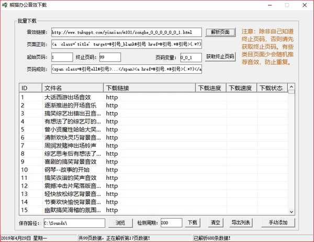Click the app icon in title bar

[x=4, y=5]
